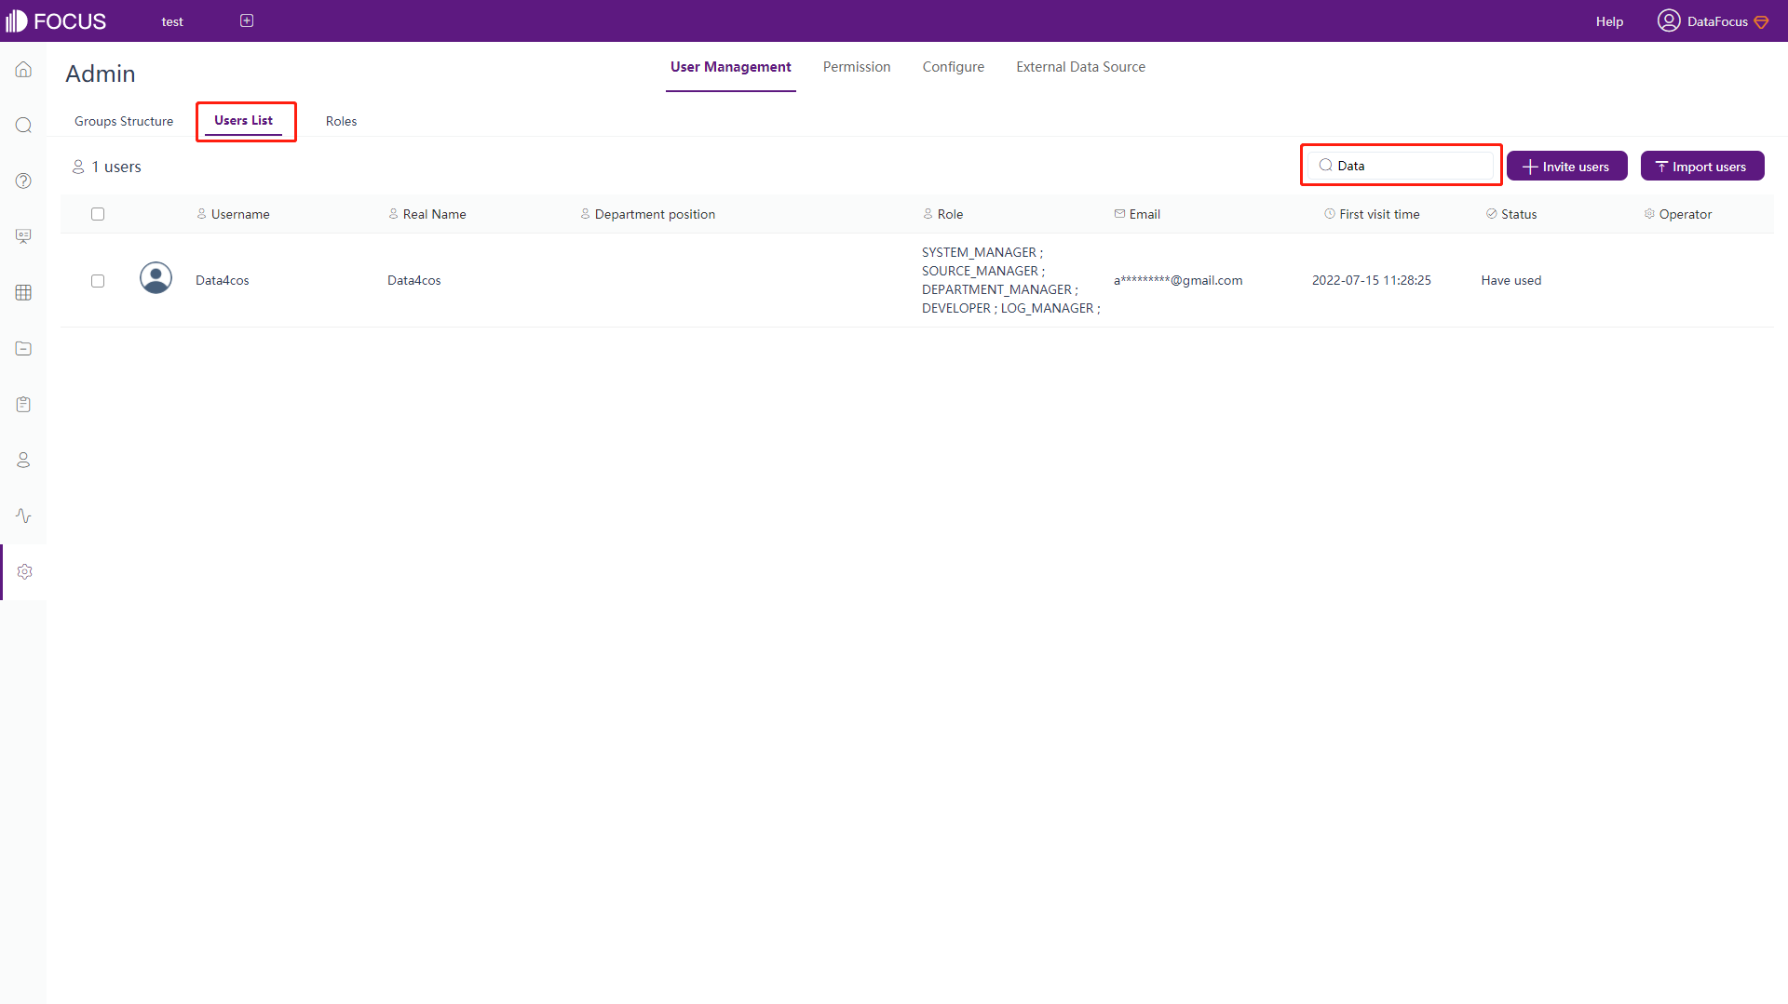Select the Users List sub-tab
Image resolution: width=1788 pixels, height=1004 pixels.
(244, 121)
